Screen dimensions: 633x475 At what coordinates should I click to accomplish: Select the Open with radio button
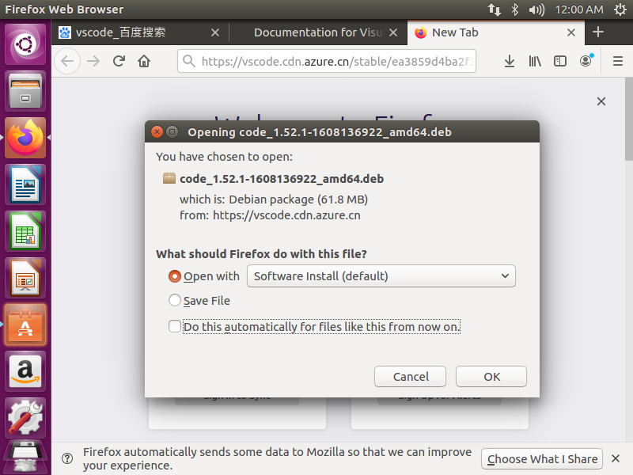[174, 276]
